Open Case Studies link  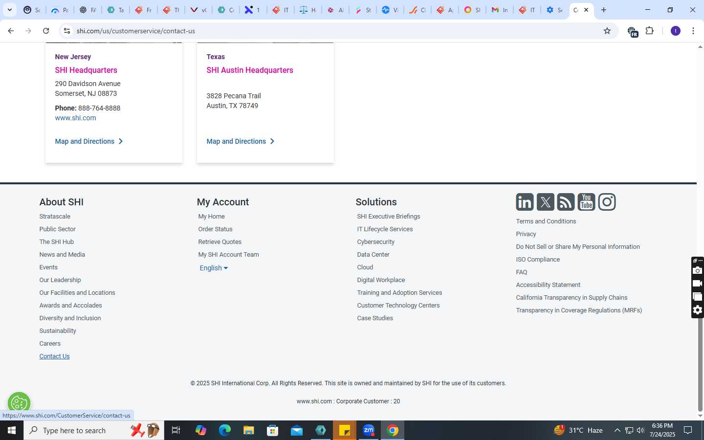click(375, 318)
